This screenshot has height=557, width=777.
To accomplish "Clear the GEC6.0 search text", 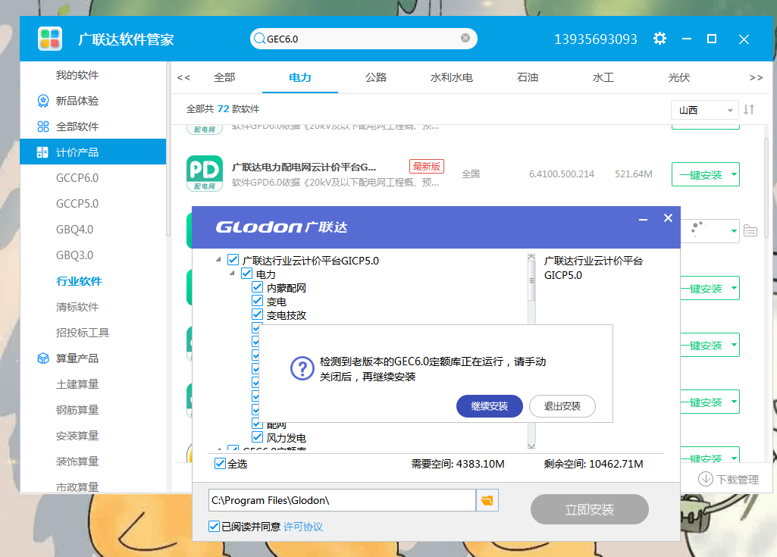I will (x=465, y=38).
